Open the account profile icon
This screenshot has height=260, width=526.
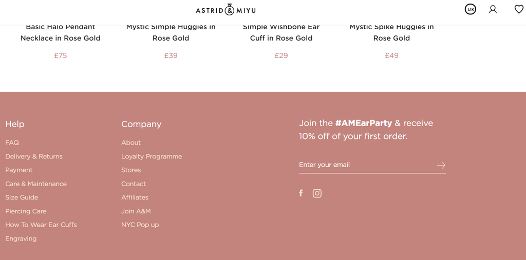coord(493,9)
